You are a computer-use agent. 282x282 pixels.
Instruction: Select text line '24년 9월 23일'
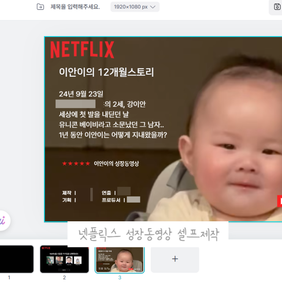pyautogui.click(x=81, y=94)
